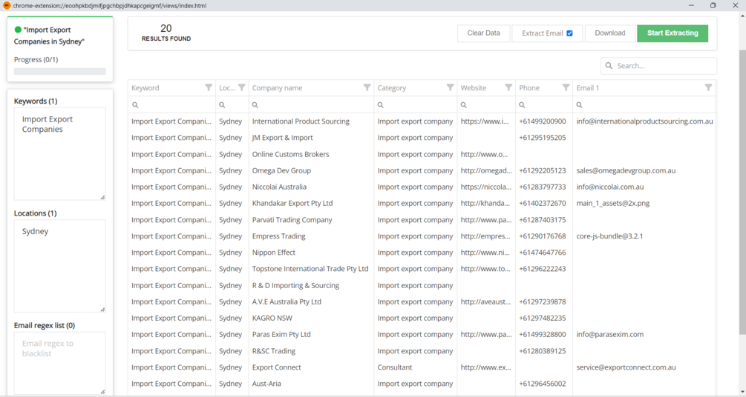Screen dimensions: 746x397
Task: Click the magnifier icon in the Search box
Action: pyautogui.click(x=609, y=66)
